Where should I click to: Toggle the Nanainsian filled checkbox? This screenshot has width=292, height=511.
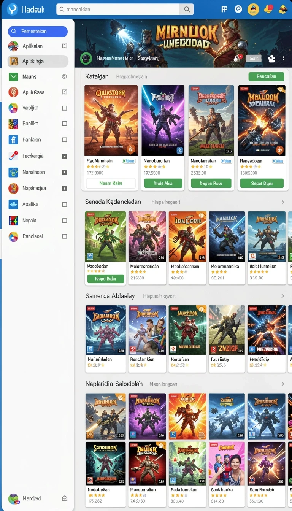[65, 172]
